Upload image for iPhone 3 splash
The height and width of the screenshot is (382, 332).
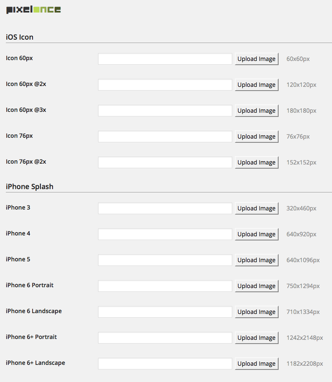257,208
